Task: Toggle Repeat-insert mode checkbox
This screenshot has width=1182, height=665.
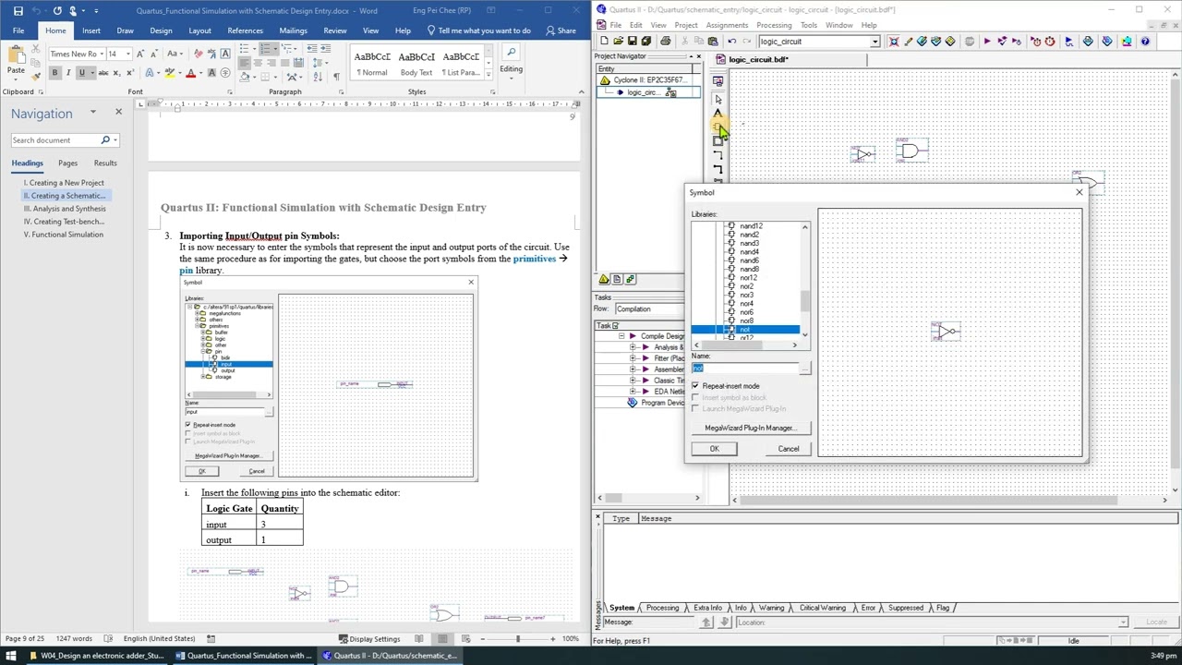Action: point(695,386)
